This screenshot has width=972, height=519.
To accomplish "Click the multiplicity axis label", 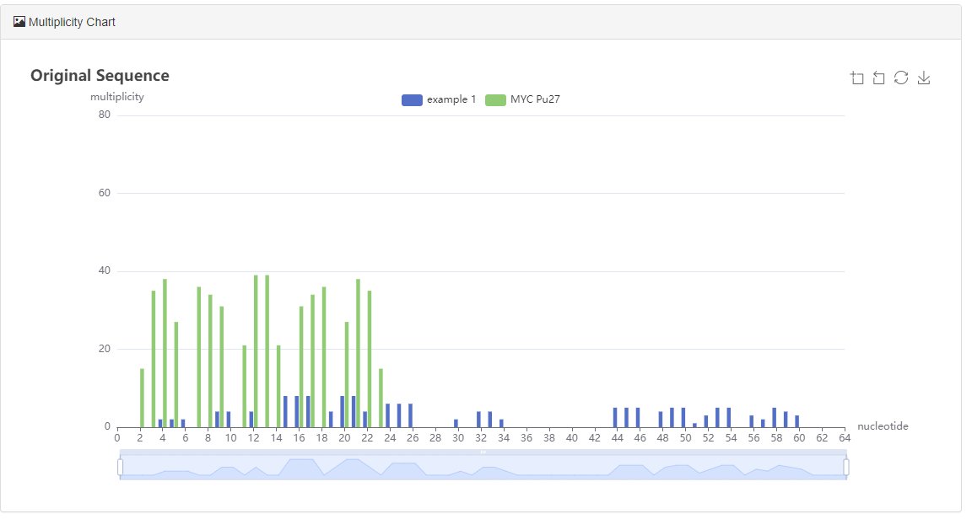I will point(116,97).
